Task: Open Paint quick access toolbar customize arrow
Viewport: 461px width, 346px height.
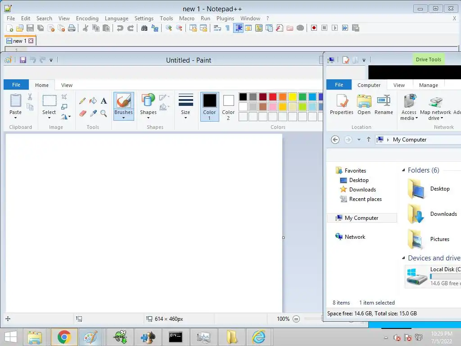Action: [x=51, y=60]
